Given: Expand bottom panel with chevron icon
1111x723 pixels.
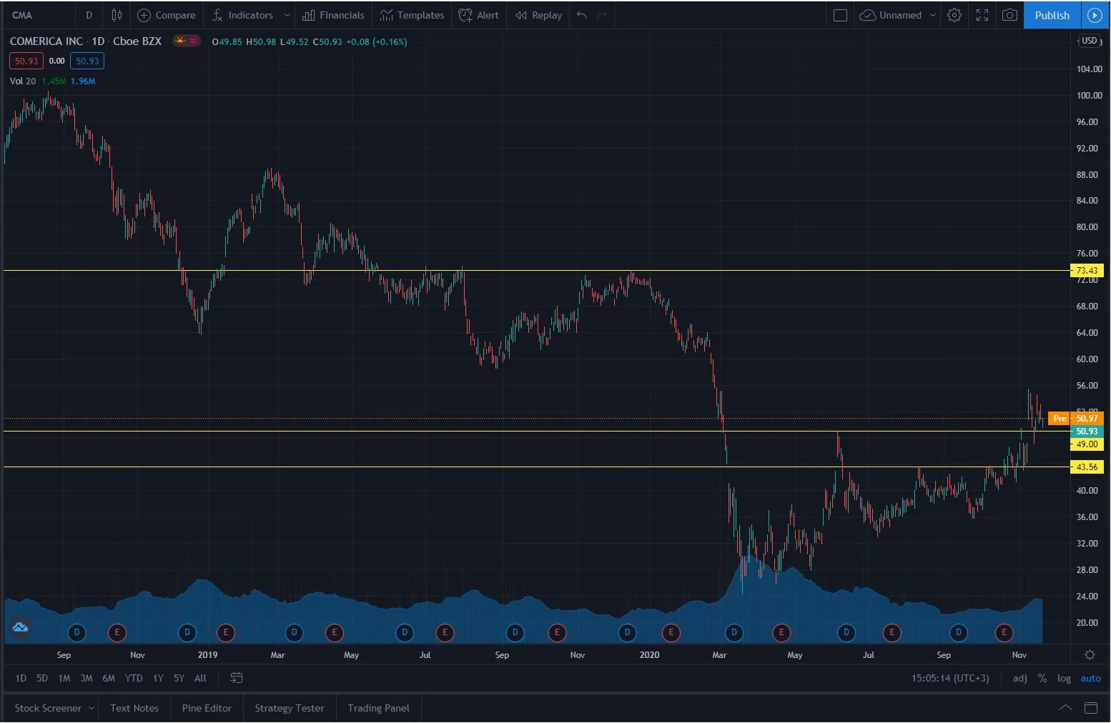Looking at the screenshot, I should click(1065, 708).
